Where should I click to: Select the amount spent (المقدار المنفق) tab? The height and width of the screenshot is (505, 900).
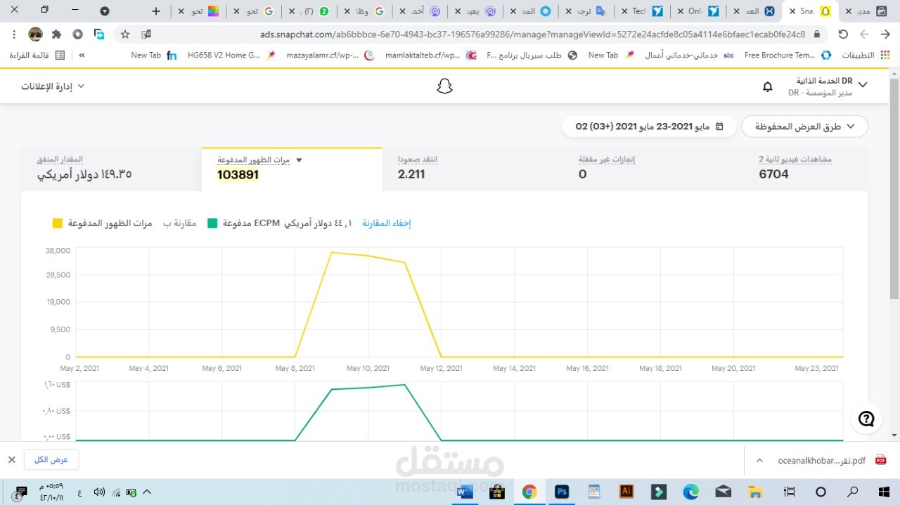(x=111, y=169)
